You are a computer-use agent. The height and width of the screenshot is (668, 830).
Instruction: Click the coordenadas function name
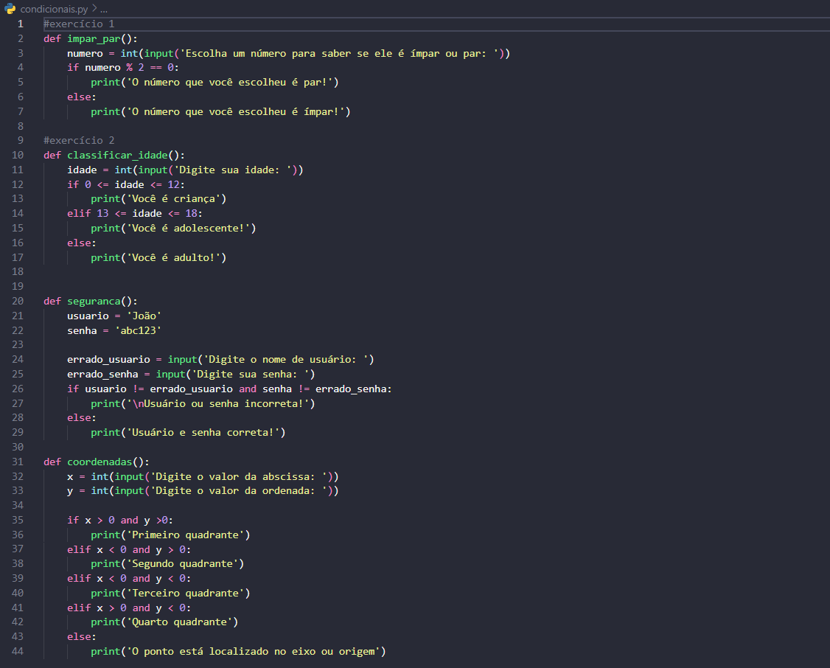pyautogui.click(x=100, y=462)
